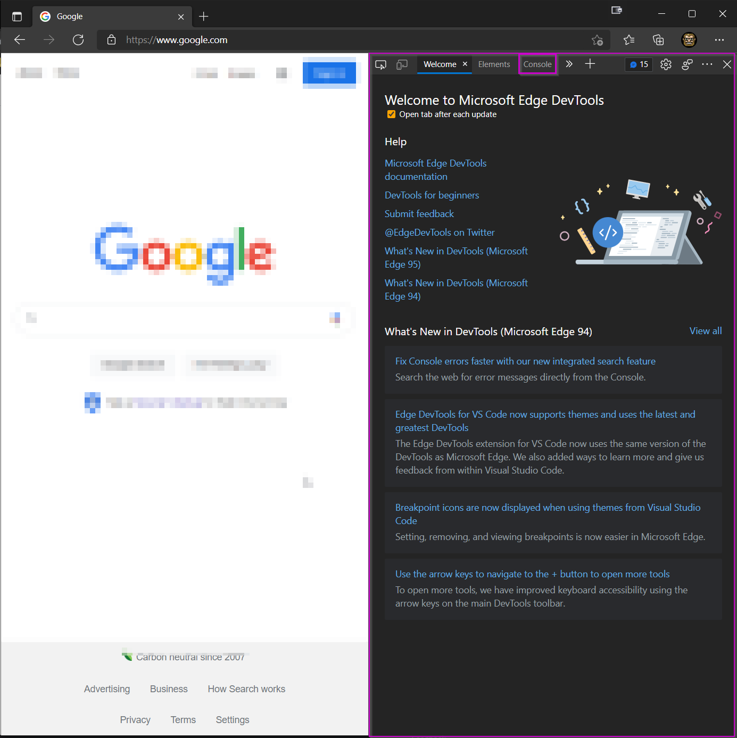Refresh the page with reload icon

coord(78,40)
